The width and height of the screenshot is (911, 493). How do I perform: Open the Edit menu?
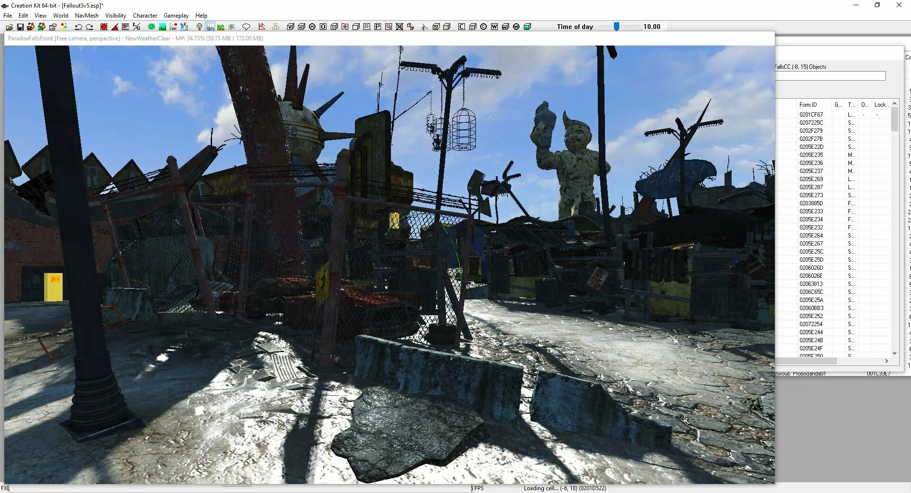click(x=23, y=16)
